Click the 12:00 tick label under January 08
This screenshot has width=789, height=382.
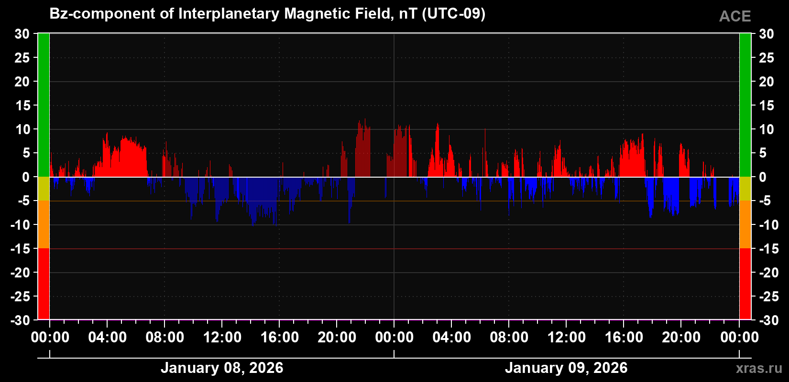click(x=222, y=338)
